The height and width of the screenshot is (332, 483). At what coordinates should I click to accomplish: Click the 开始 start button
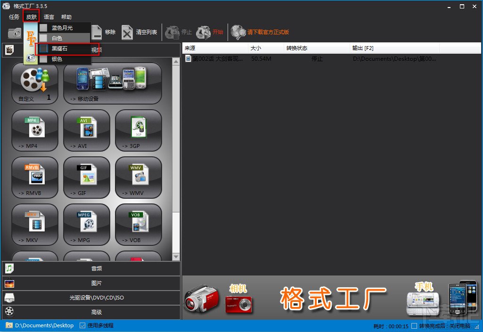[x=210, y=32]
